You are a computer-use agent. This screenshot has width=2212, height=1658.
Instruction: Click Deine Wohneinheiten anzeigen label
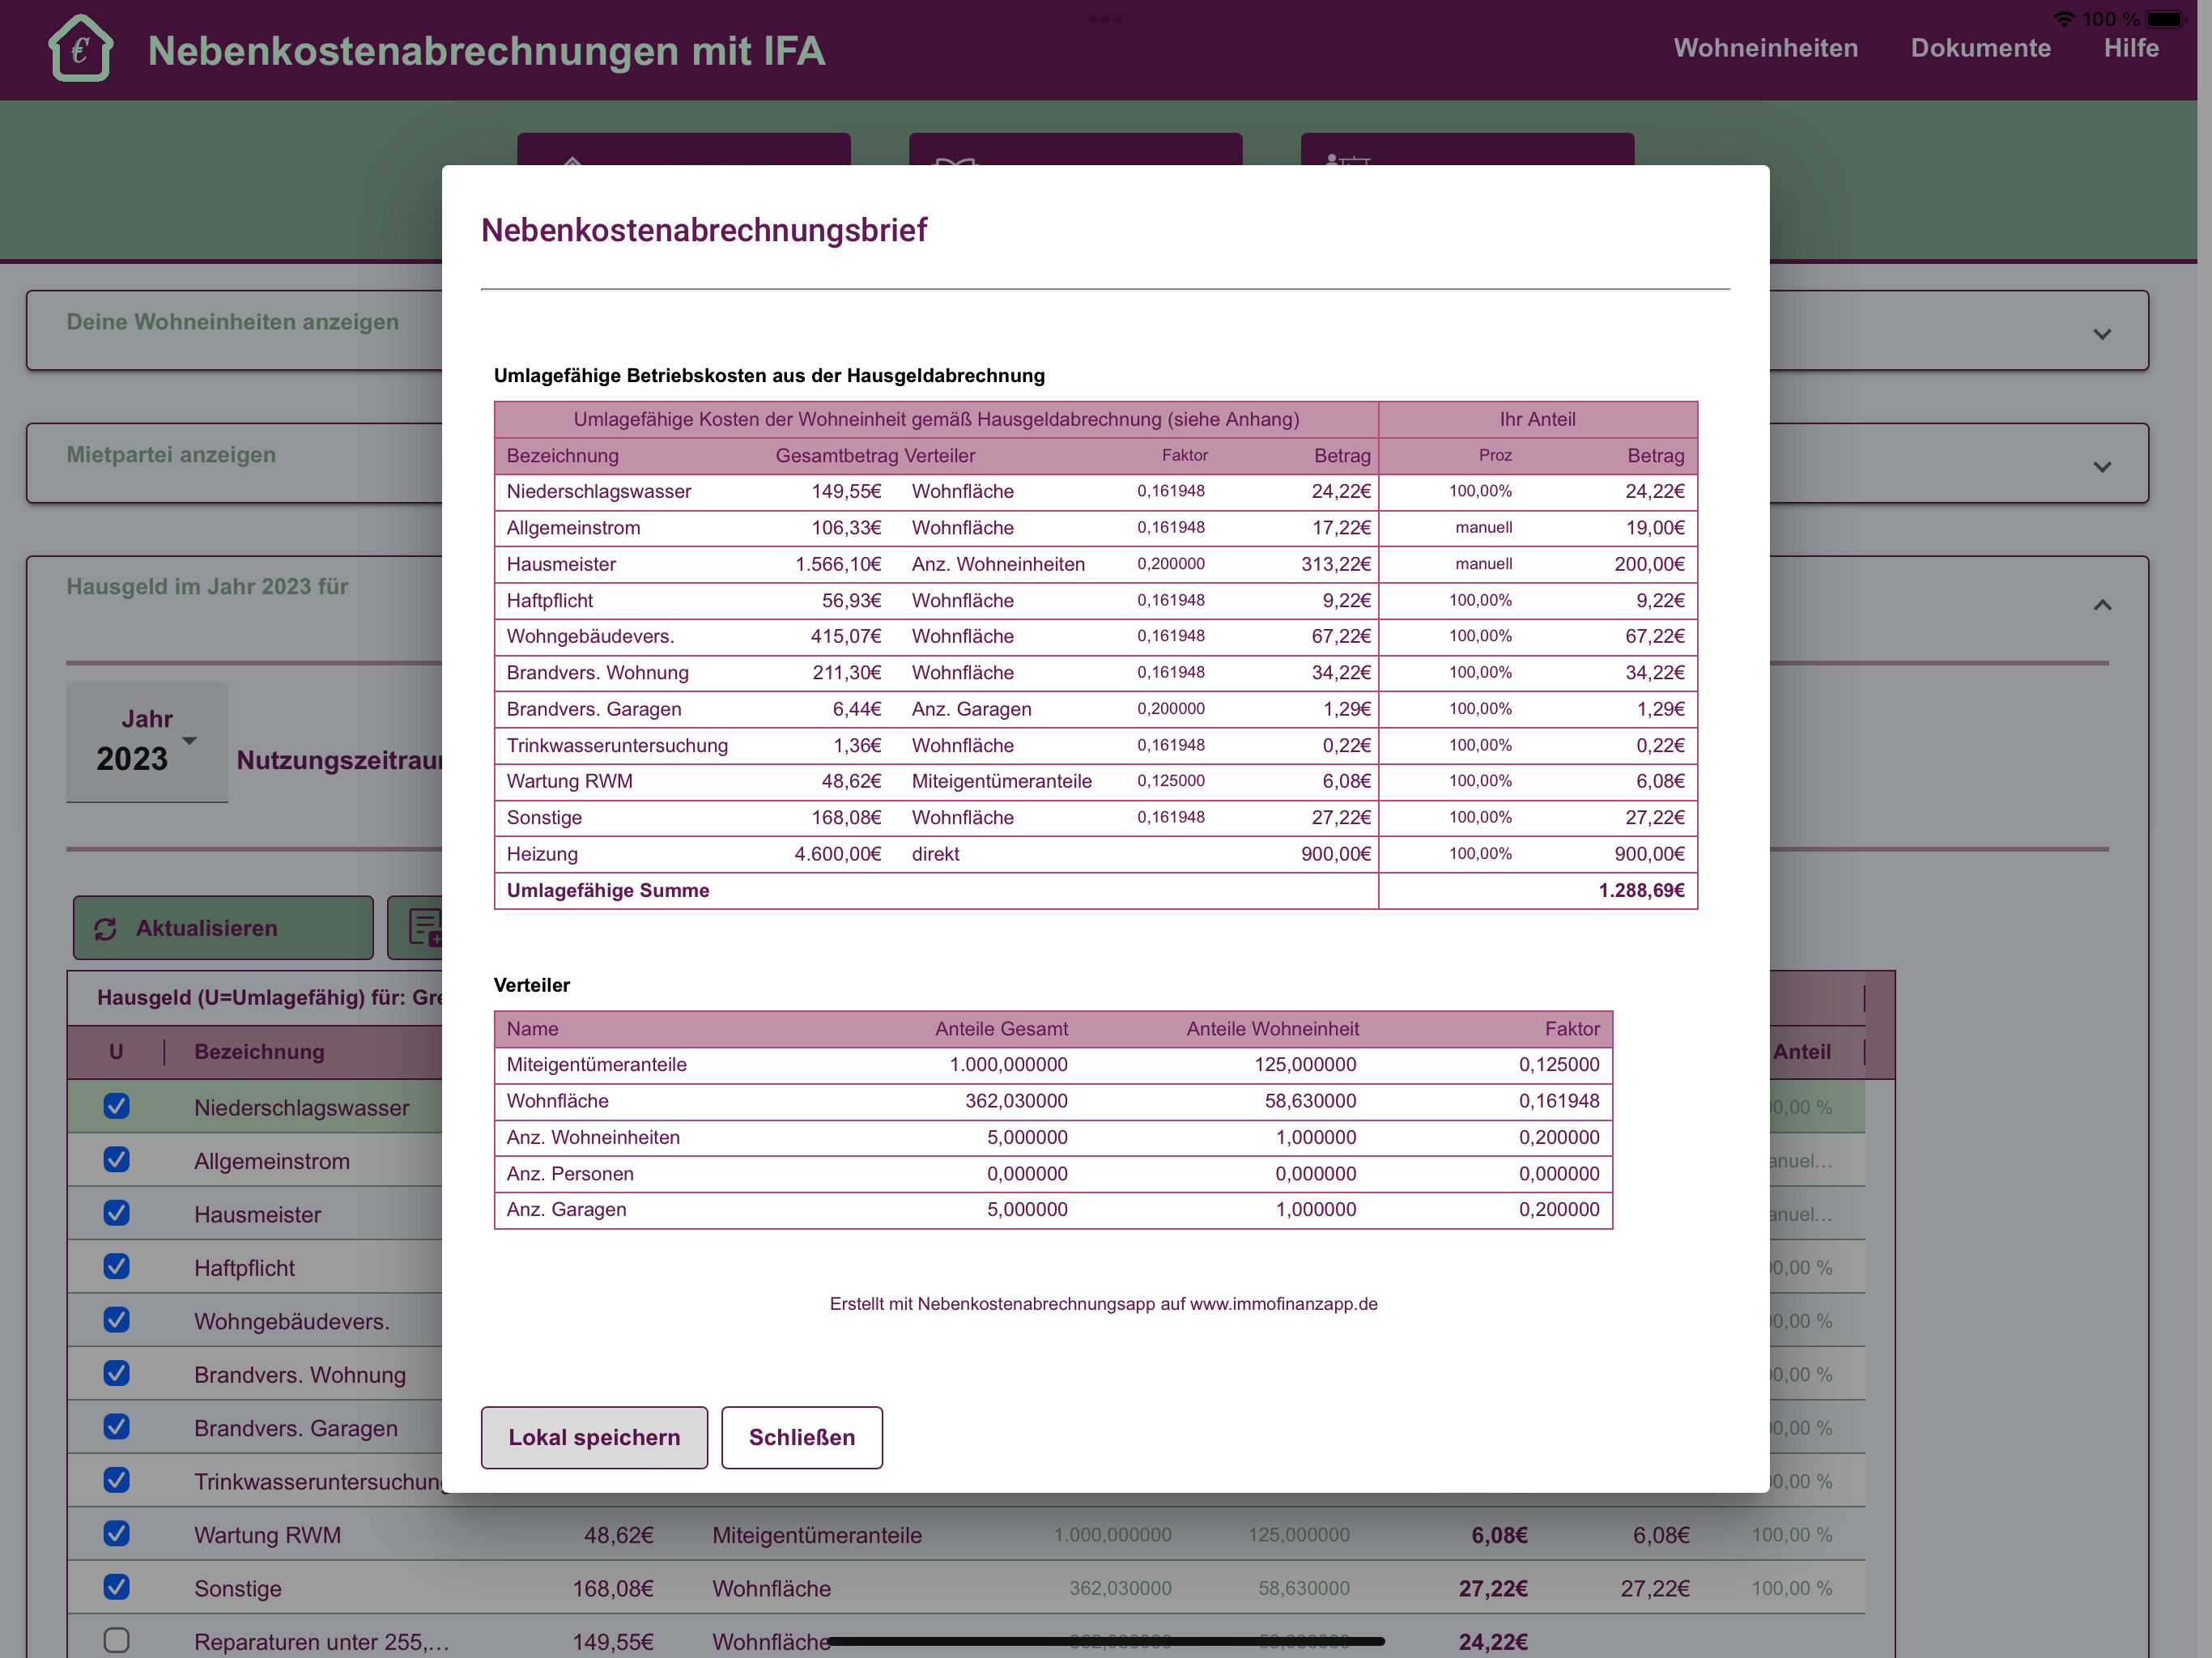232,322
